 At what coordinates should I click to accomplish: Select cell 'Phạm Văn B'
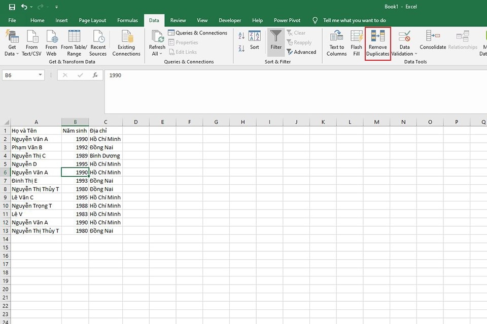(x=36, y=147)
